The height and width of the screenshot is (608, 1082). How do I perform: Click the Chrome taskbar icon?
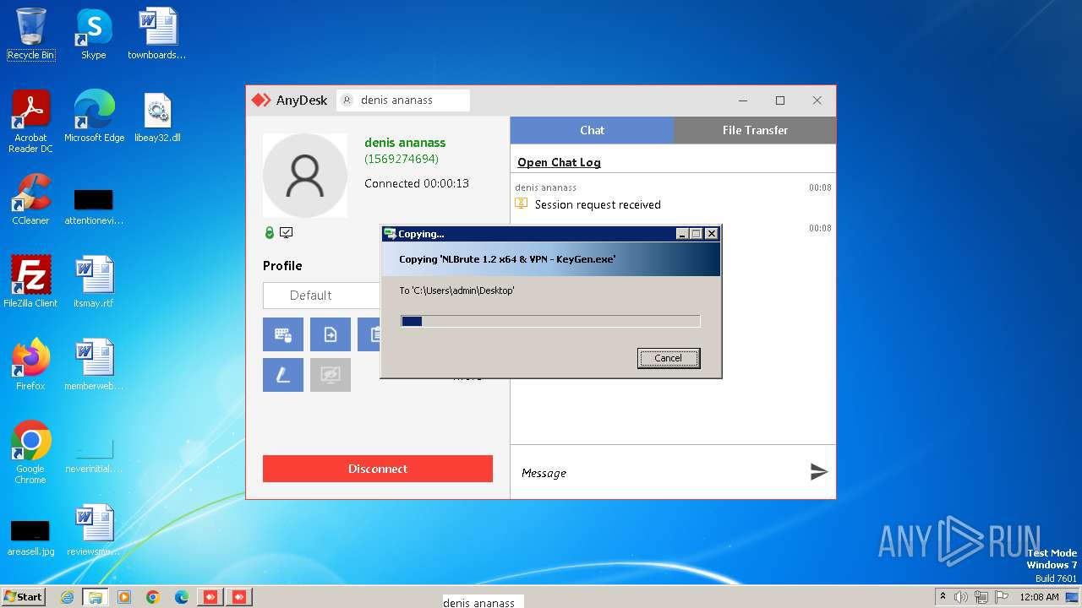click(x=153, y=597)
